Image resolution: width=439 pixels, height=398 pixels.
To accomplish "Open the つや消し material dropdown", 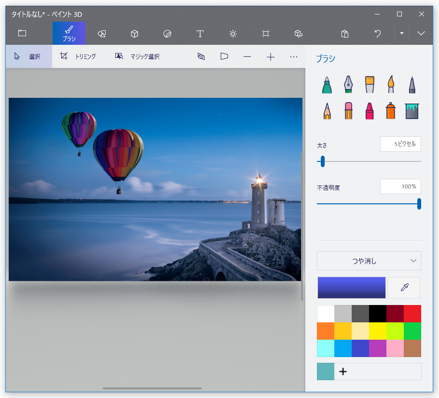I will click(369, 261).
